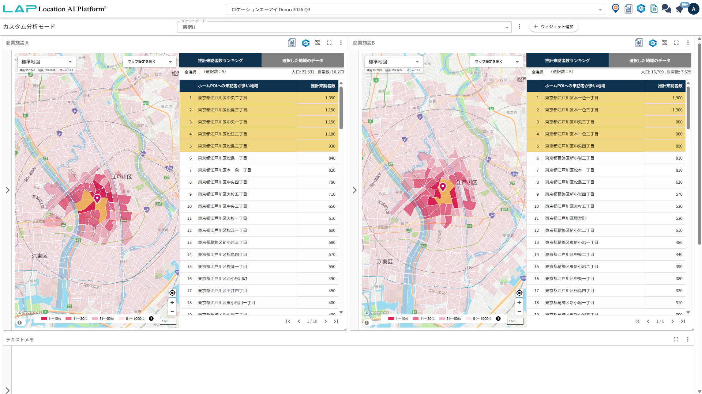Open the AI hexagon icon in top header
This screenshot has width=702, height=394.
pyautogui.click(x=641, y=8)
